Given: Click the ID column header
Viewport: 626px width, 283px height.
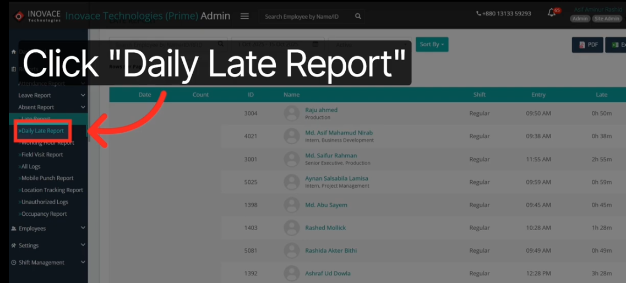Looking at the screenshot, I should point(251,95).
